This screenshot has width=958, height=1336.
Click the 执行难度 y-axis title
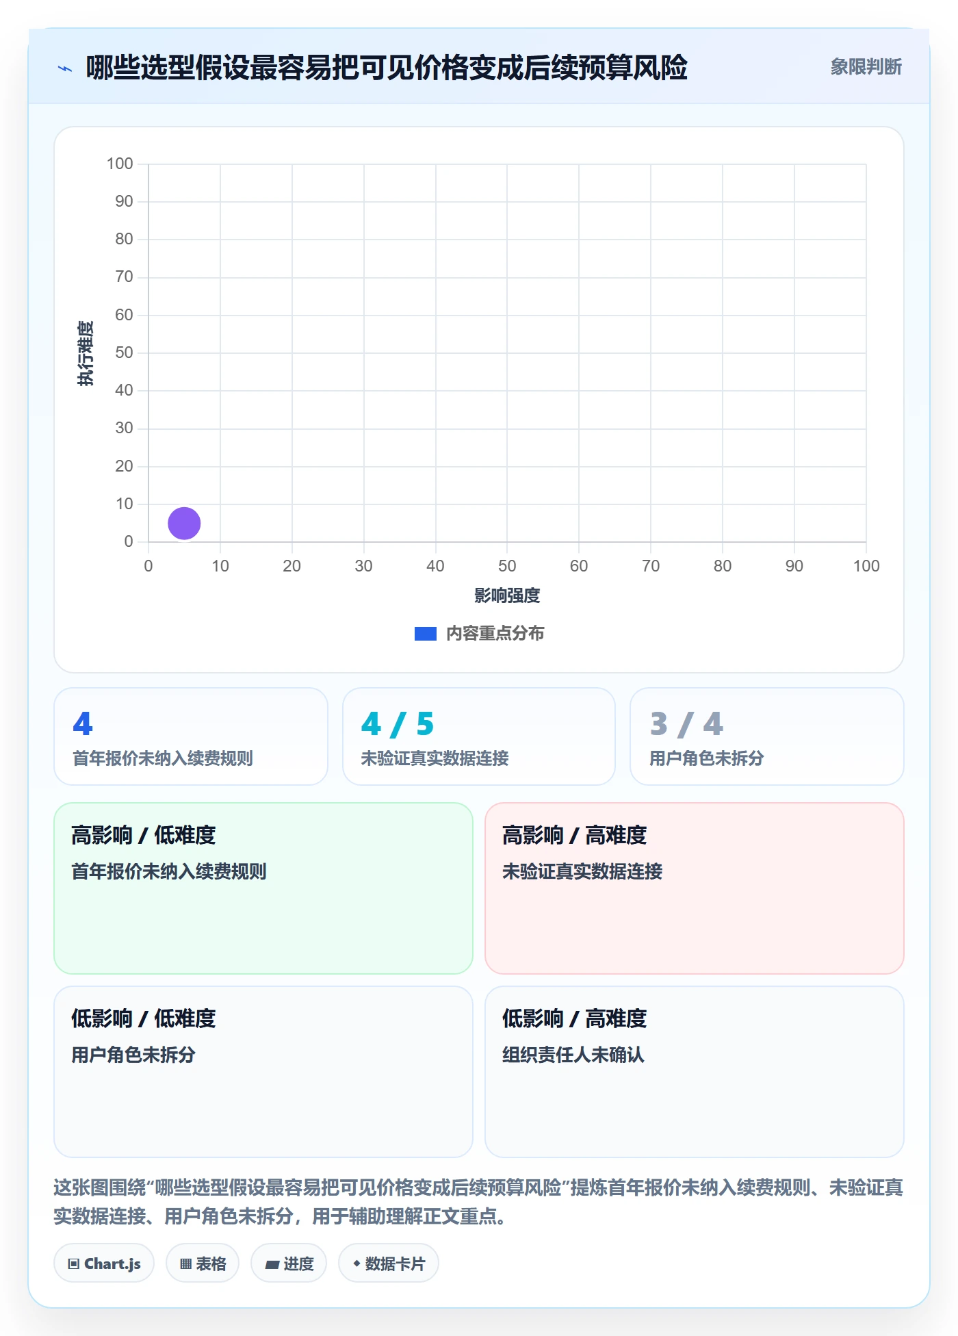click(x=86, y=352)
